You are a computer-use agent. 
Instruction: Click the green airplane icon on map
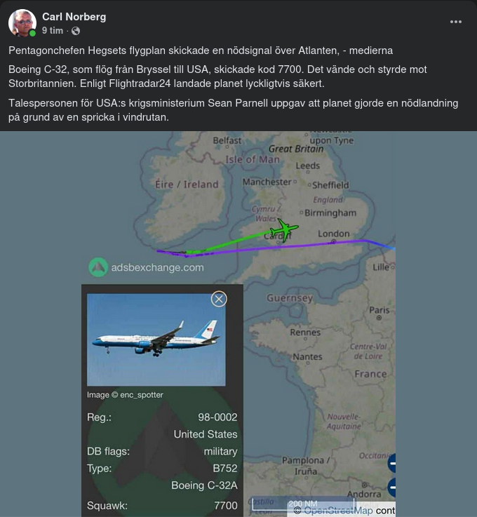pyautogui.click(x=283, y=229)
